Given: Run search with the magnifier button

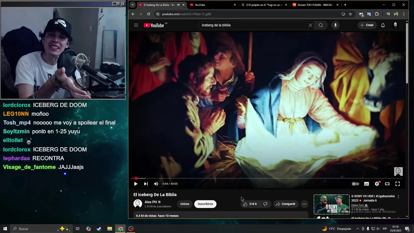Looking at the screenshot, I should pyautogui.click(x=321, y=25).
